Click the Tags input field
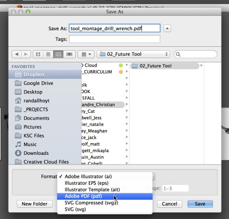Screen dimensions: 229x219 click(114, 39)
